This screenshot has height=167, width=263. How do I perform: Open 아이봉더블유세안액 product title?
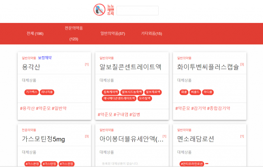pyautogui.click(x=131, y=139)
